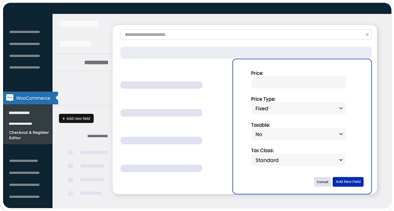Open the Price Type dropdown showing Fixed
394x211 pixels.
(297, 108)
